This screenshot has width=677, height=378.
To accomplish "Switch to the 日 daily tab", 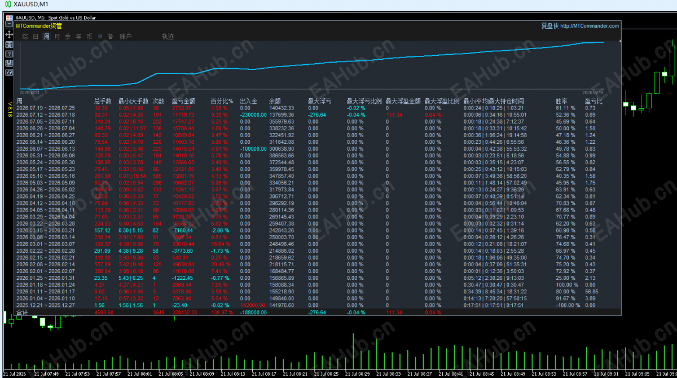I will coord(36,37).
